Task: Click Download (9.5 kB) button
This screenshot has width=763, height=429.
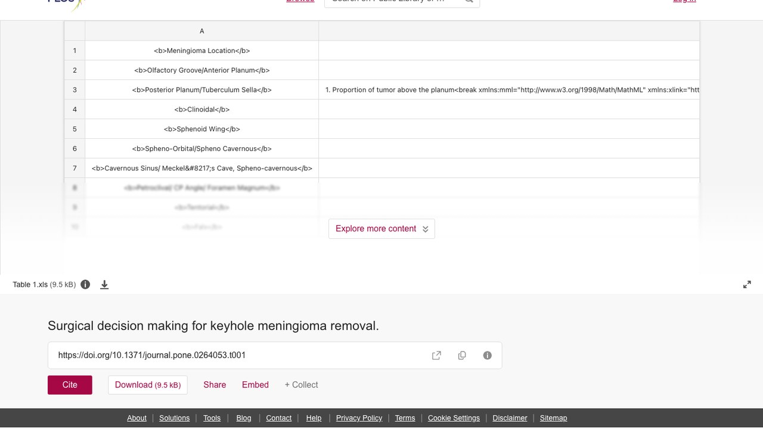Action: (148, 385)
